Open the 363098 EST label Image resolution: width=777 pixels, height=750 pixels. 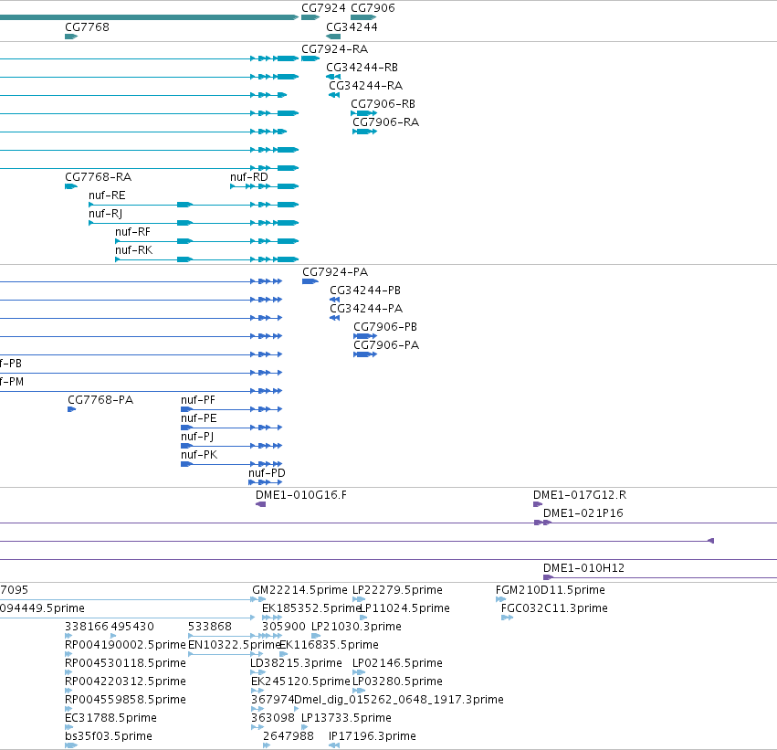click(272, 718)
